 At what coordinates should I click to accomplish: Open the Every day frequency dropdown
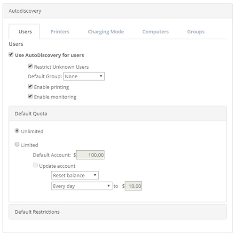[81, 186]
